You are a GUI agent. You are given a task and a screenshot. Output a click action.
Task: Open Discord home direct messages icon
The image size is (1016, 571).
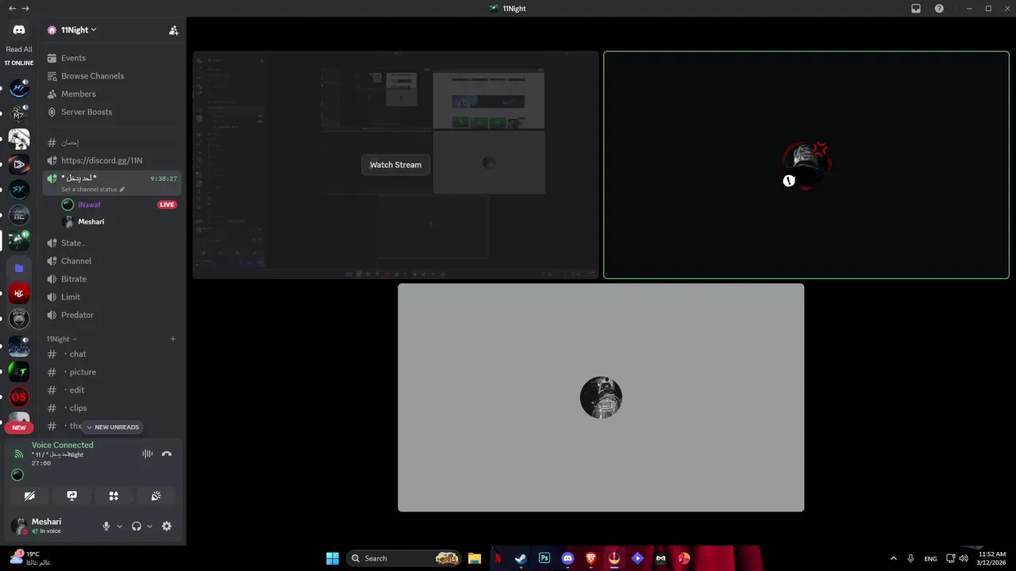(x=19, y=29)
